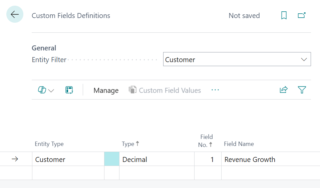Click the row selector arrow for Customer
Viewport: 320px width, 188px height.
tap(15, 159)
